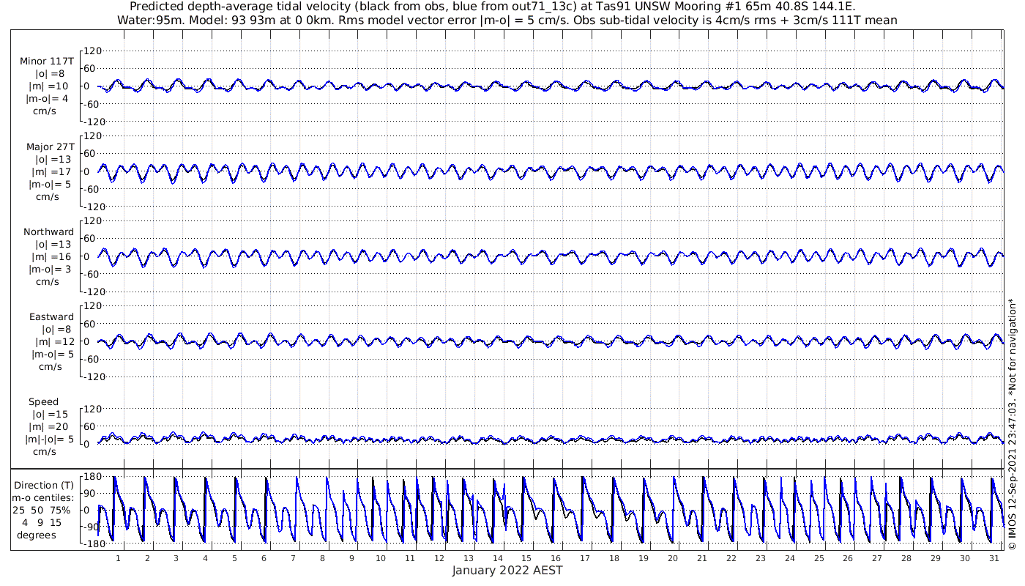Screen dimensions: 1025x586
Task: Click the 'Direction (T)' panel label
Action: 45,485
